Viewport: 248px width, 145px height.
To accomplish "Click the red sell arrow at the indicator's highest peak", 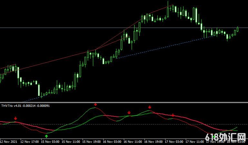I will tap(95, 105).
